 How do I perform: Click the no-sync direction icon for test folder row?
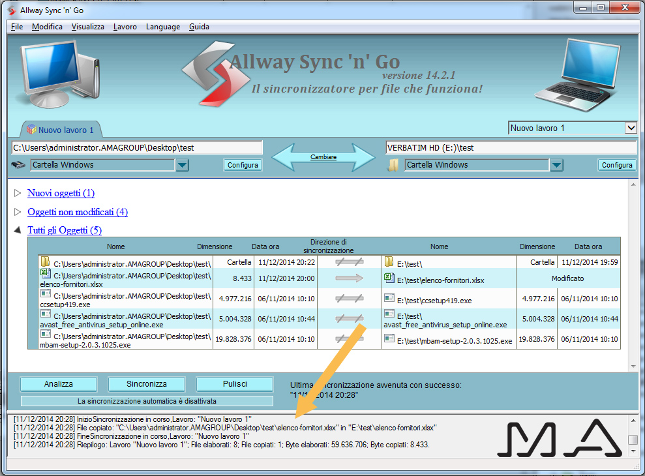click(x=349, y=262)
